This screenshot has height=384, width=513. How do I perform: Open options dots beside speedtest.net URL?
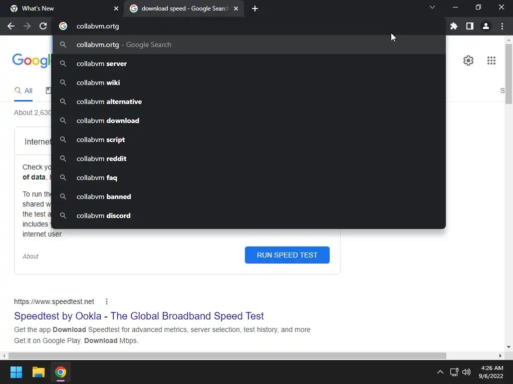(106, 301)
